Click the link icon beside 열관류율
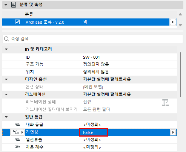 [x=17, y=139]
